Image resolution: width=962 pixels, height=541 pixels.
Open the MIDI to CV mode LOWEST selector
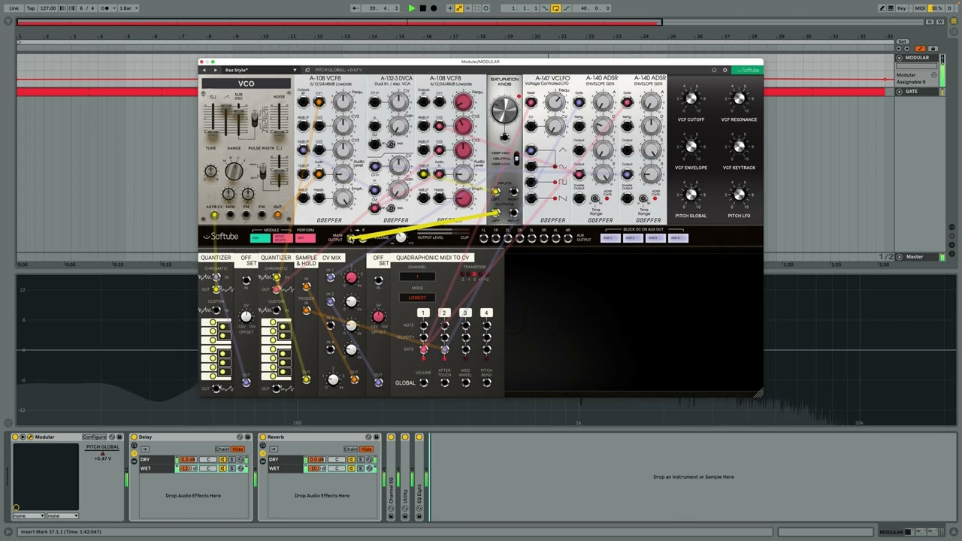pos(417,298)
